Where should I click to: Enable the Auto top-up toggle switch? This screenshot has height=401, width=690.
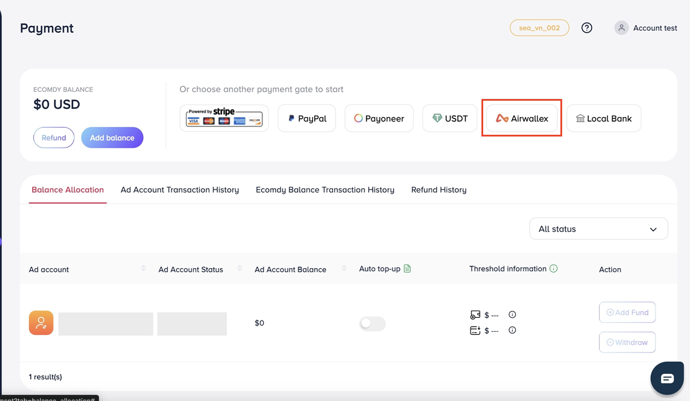pyautogui.click(x=372, y=324)
